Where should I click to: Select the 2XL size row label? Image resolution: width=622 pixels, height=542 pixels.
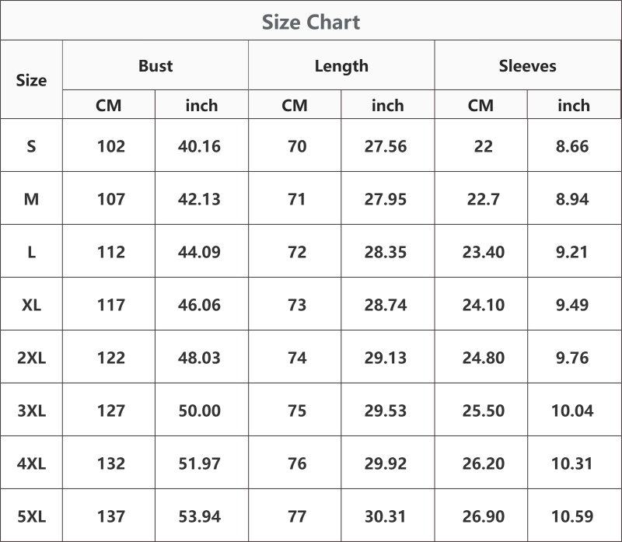31,358
